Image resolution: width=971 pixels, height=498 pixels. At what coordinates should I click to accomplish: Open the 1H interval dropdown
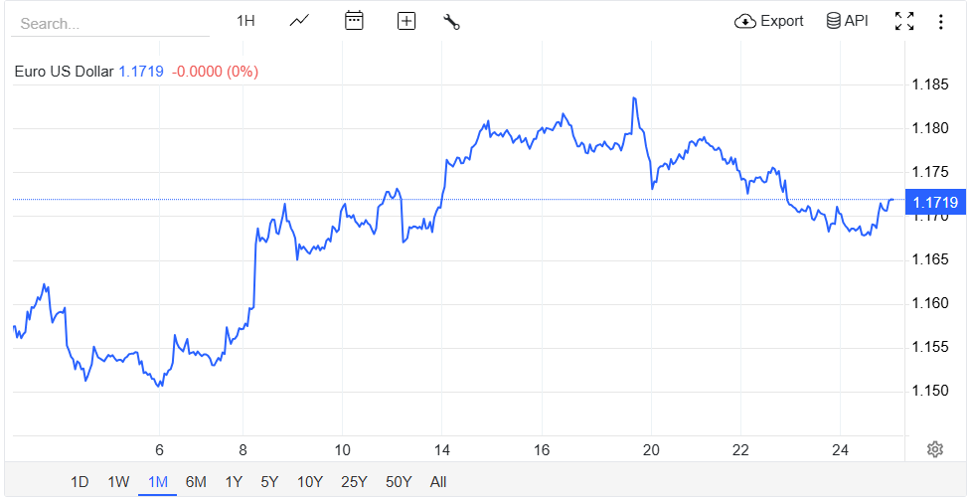click(245, 21)
